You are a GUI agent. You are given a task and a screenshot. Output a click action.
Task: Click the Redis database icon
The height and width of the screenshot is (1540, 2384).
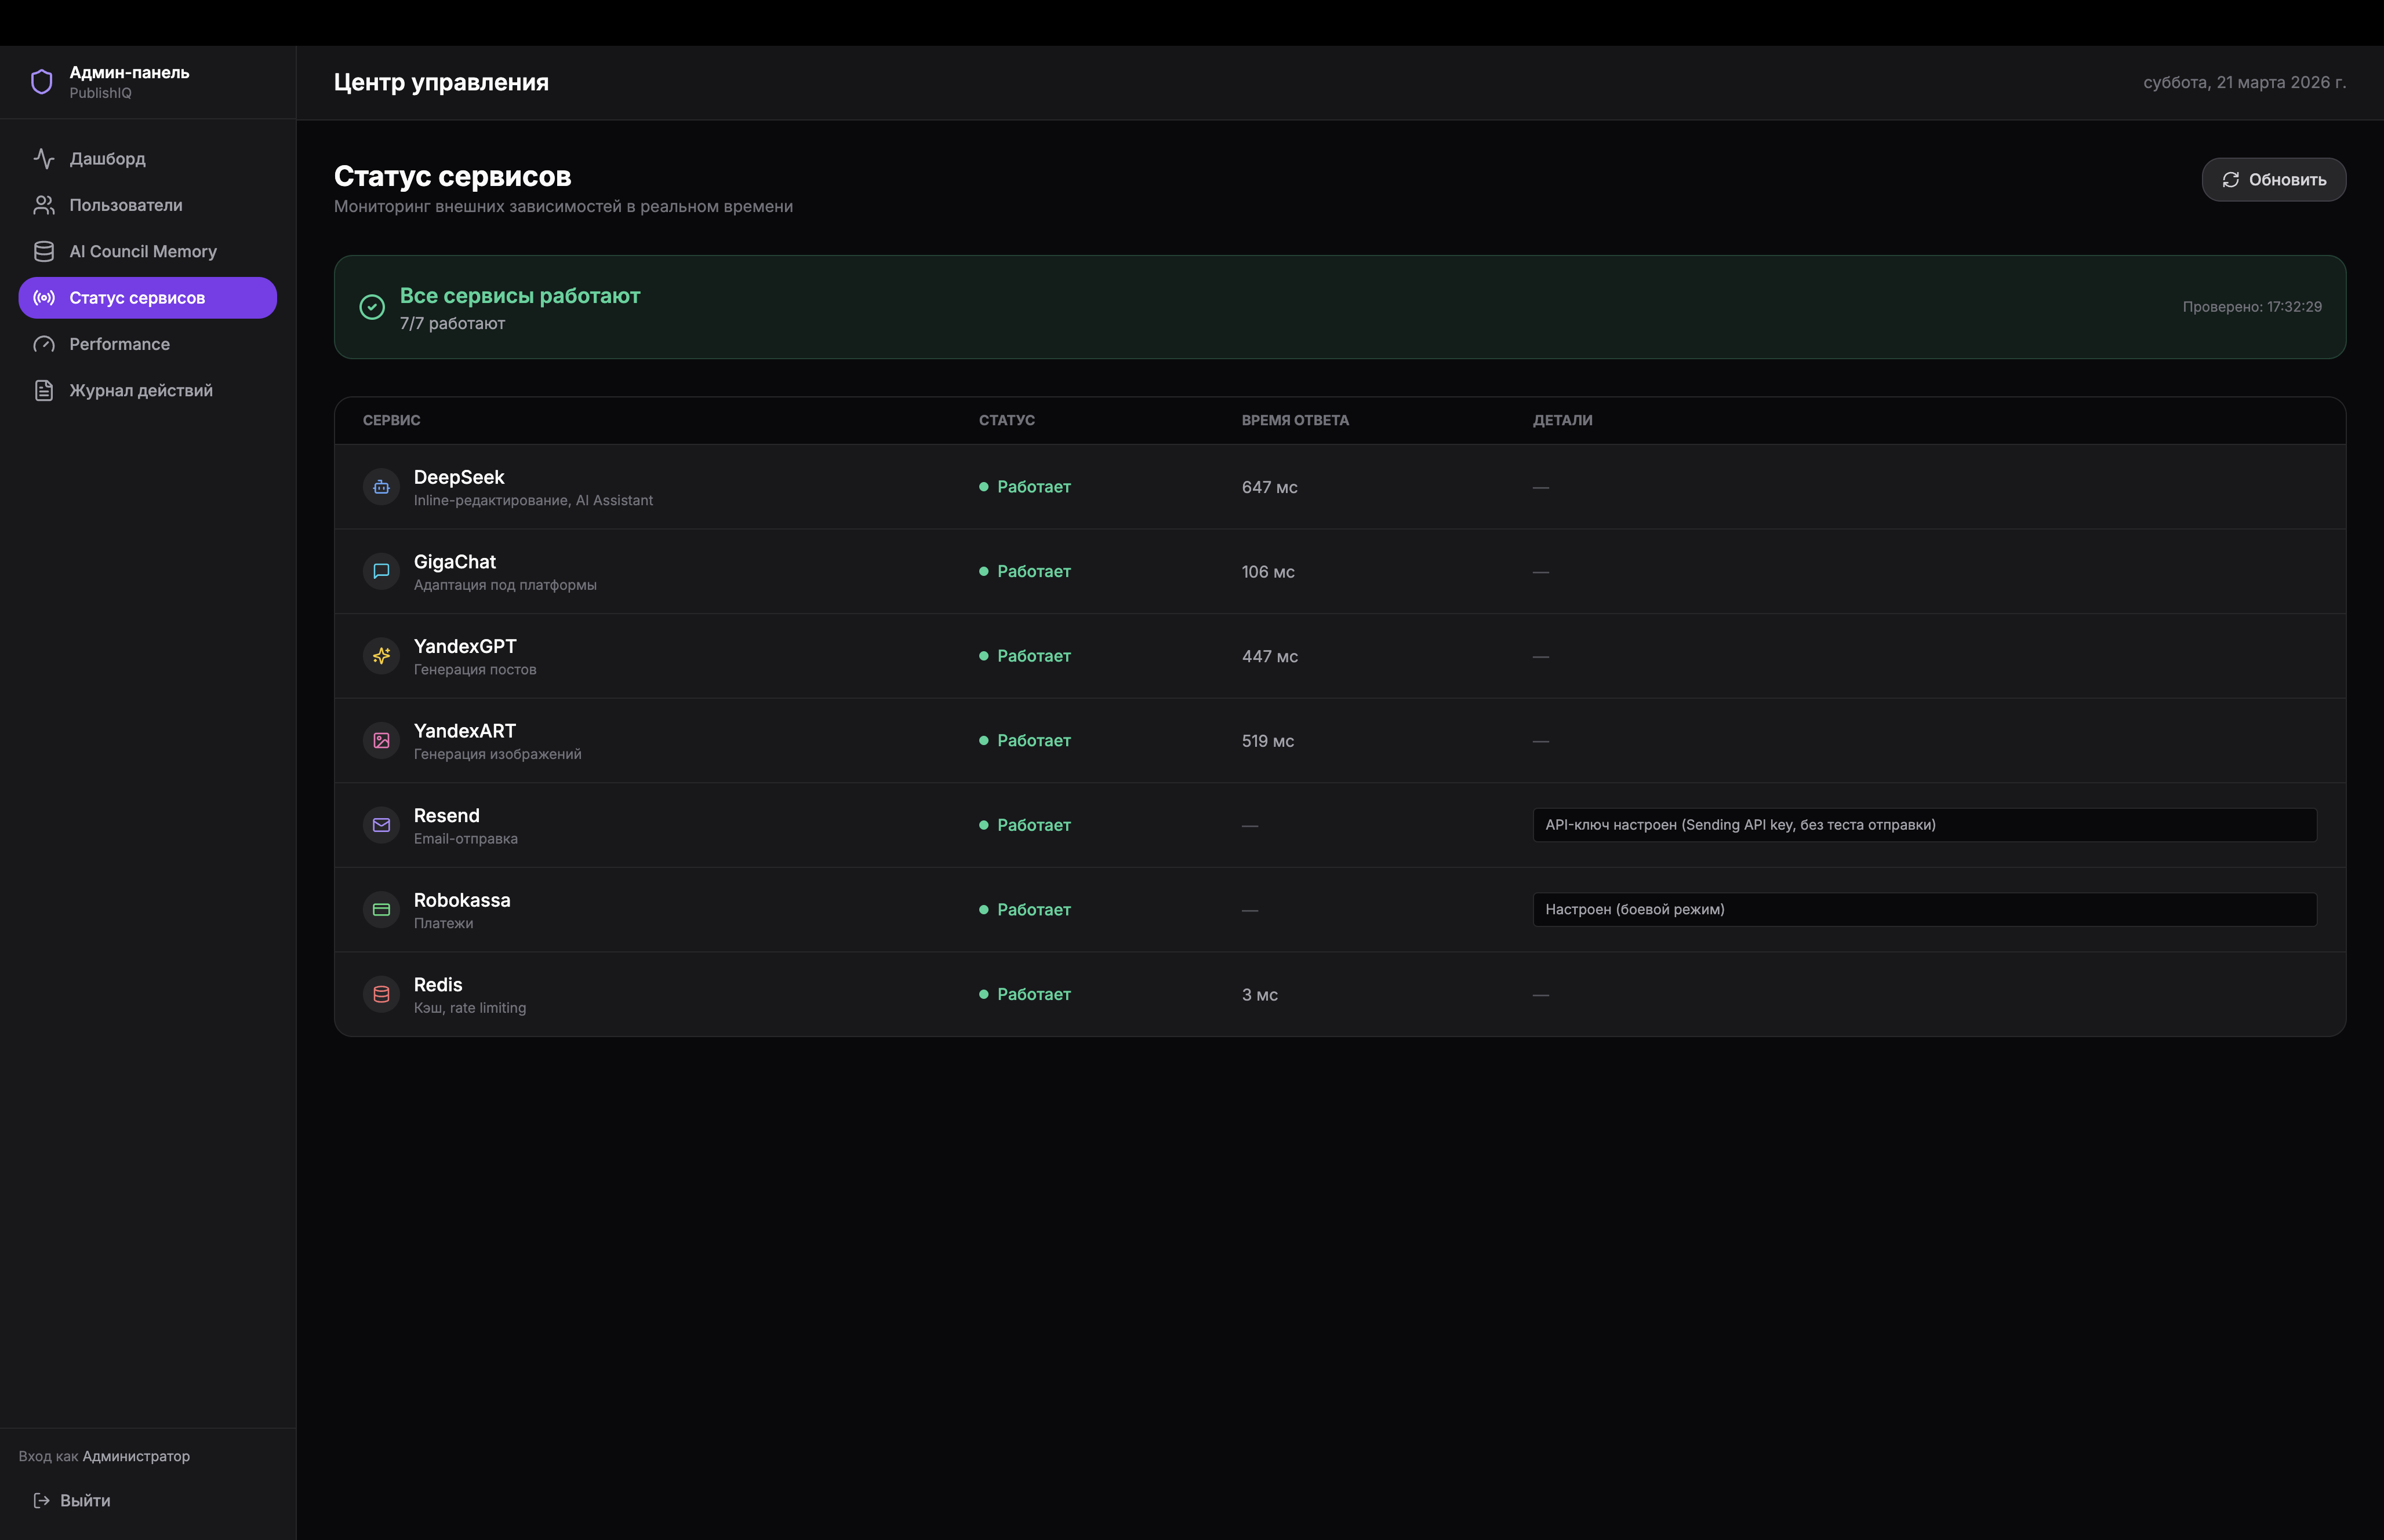(381, 994)
